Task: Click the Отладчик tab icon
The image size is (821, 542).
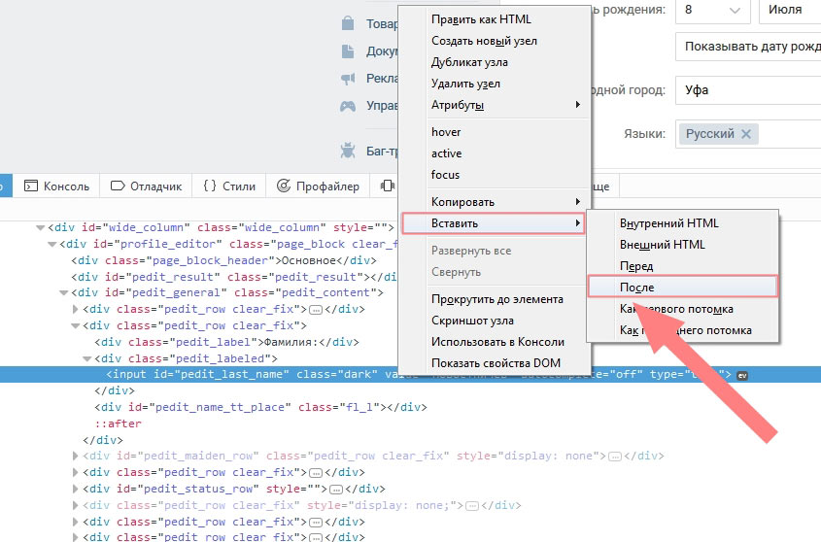Action: [x=118, y=186]
